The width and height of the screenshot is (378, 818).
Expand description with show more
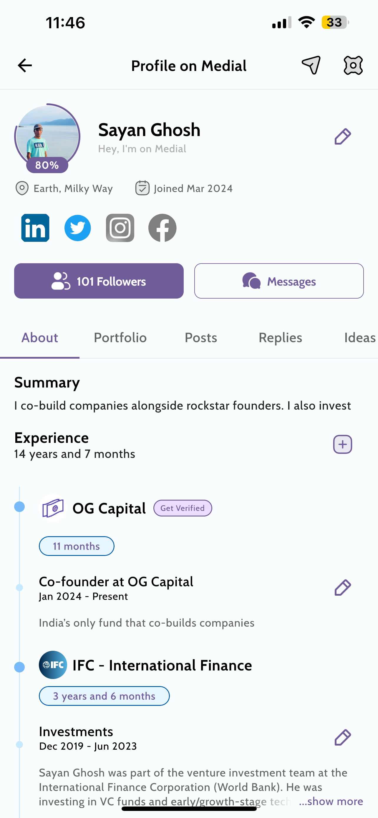point(331,801)
